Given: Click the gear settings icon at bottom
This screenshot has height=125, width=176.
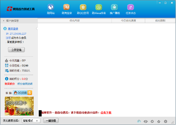Looking at the screenshot, I should coord(152,122).
